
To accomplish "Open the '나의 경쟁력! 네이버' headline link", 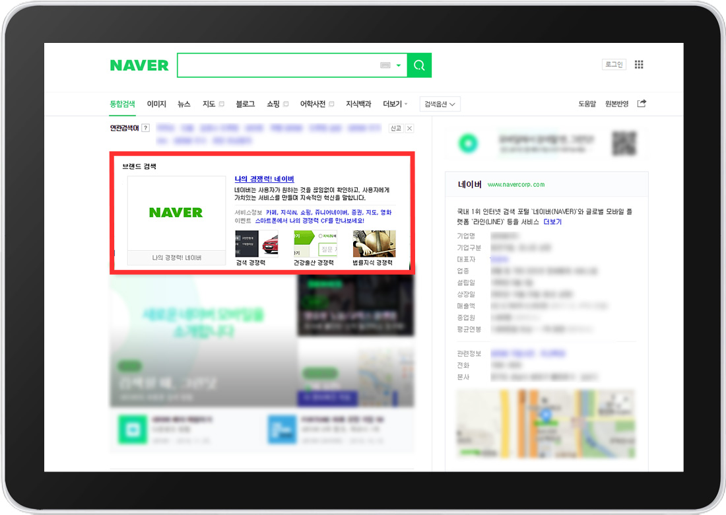I will pyautogui.click(x=264, y=179).
